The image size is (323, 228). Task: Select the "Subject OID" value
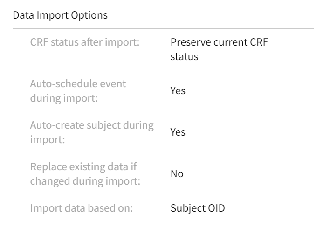(198, 208)
